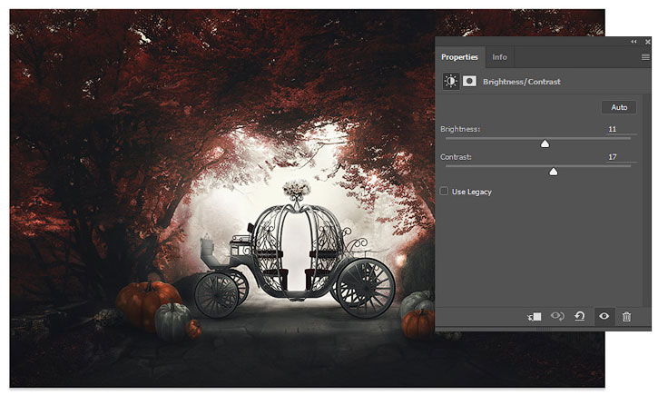Click the Brightness value field

612,130
